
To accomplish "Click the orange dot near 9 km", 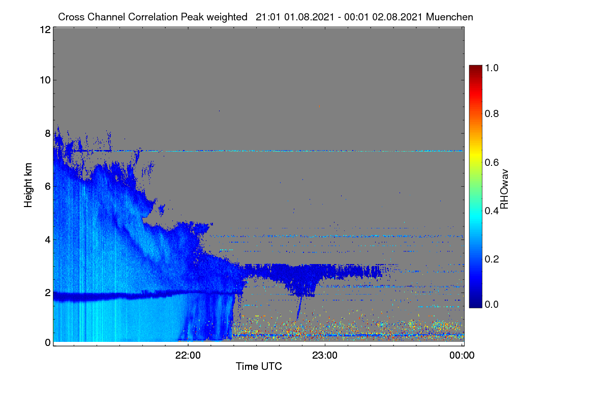I will click(319, 106).
